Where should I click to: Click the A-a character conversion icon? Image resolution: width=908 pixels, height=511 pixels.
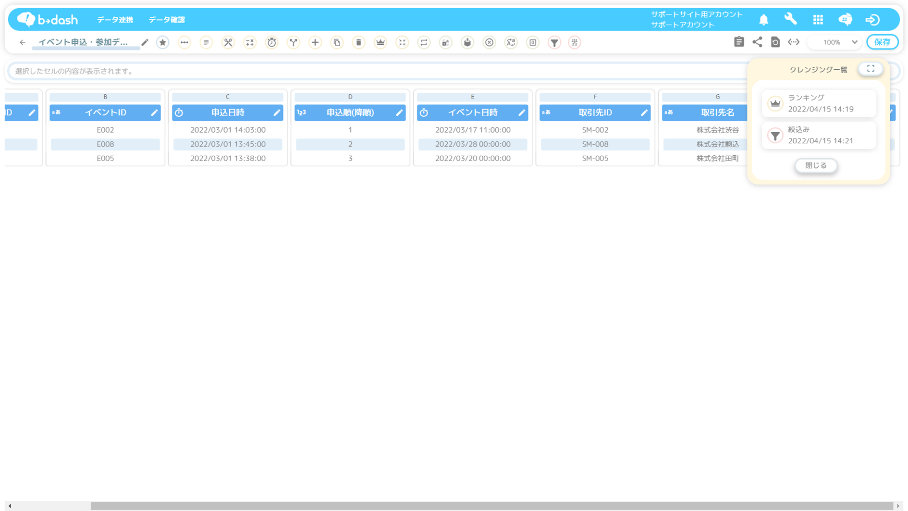point(511,42)
